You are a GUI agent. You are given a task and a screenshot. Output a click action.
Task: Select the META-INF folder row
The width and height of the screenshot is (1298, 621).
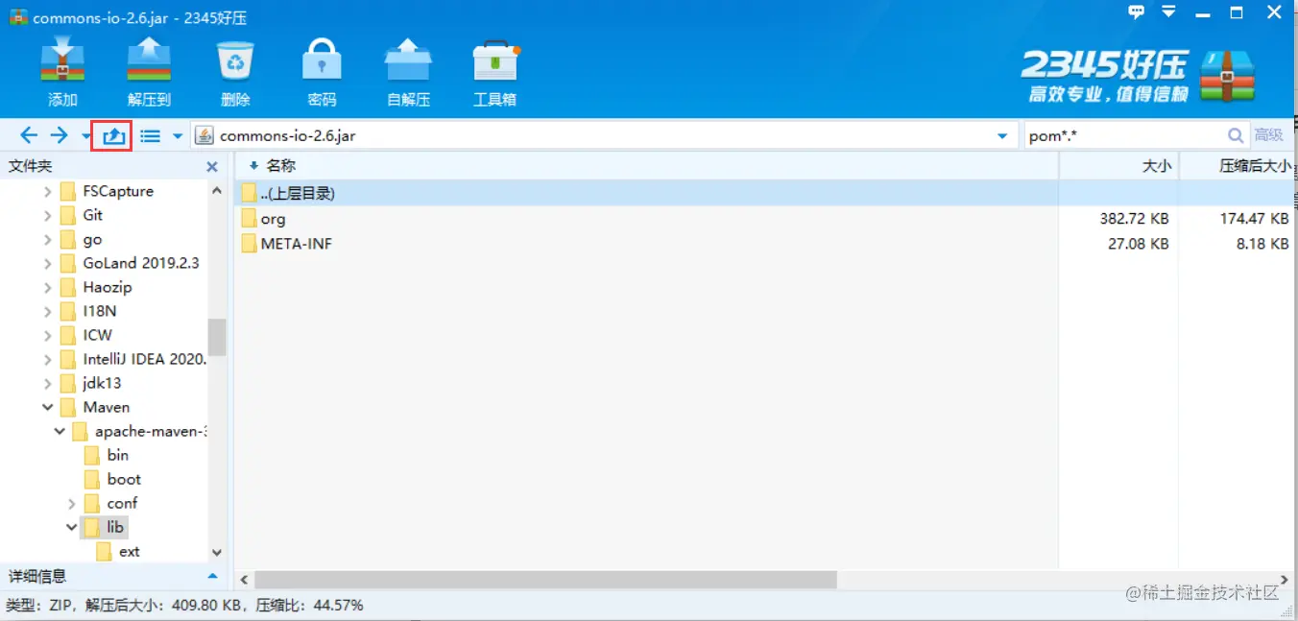tap(766, 244)
